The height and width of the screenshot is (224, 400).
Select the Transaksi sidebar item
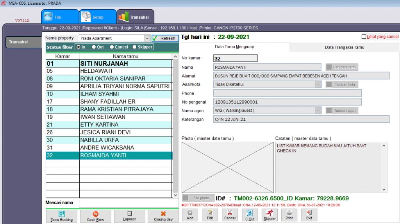pos(23,42)
